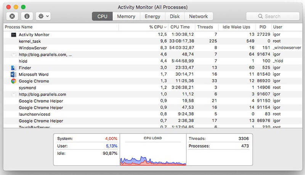Click the _windowserver user cell
Screen dimensions: 305x175
tap(287, 48)
